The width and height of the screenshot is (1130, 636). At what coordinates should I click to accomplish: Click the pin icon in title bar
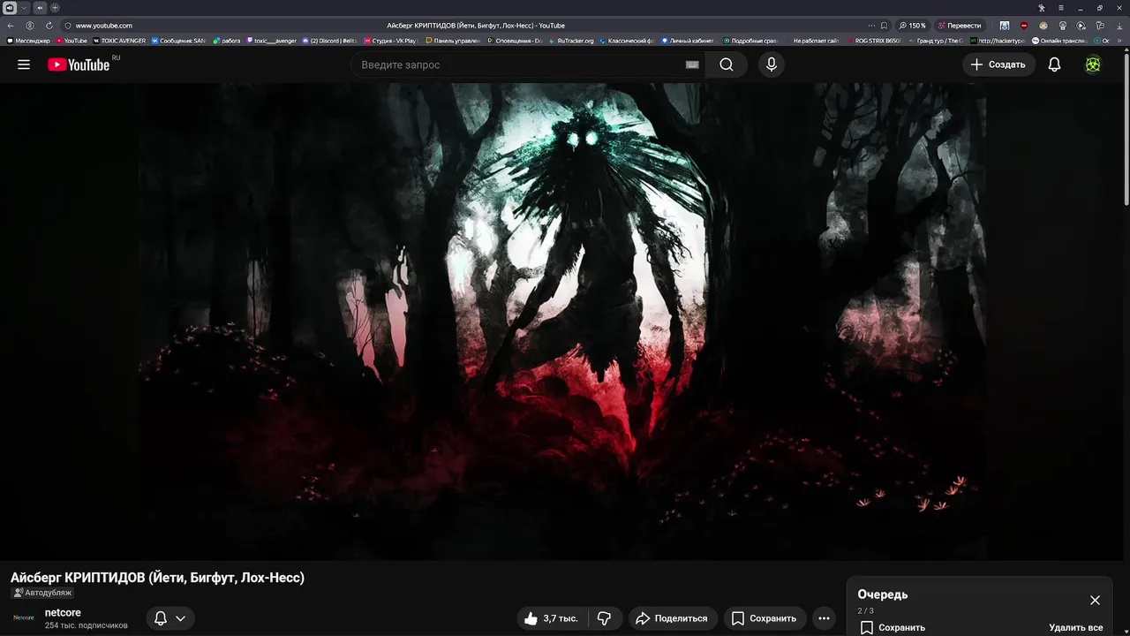tap(1042, 8)
